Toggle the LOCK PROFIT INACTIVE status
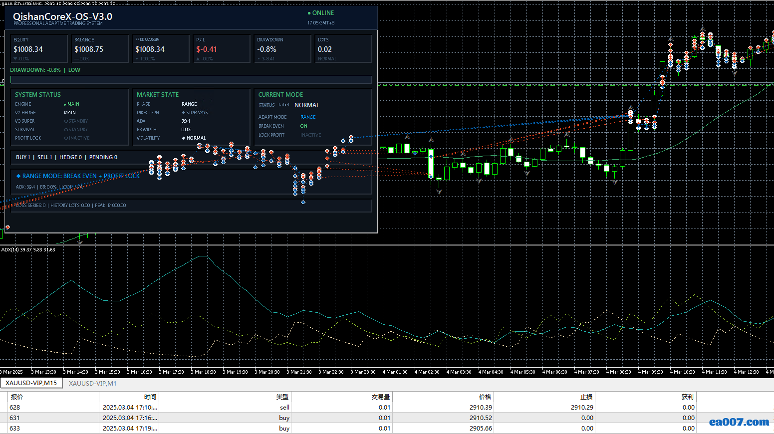774x434 pixels. point(311,135)
